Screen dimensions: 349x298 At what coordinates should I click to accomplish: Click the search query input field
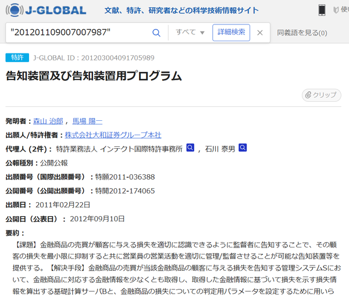(78, 33)
